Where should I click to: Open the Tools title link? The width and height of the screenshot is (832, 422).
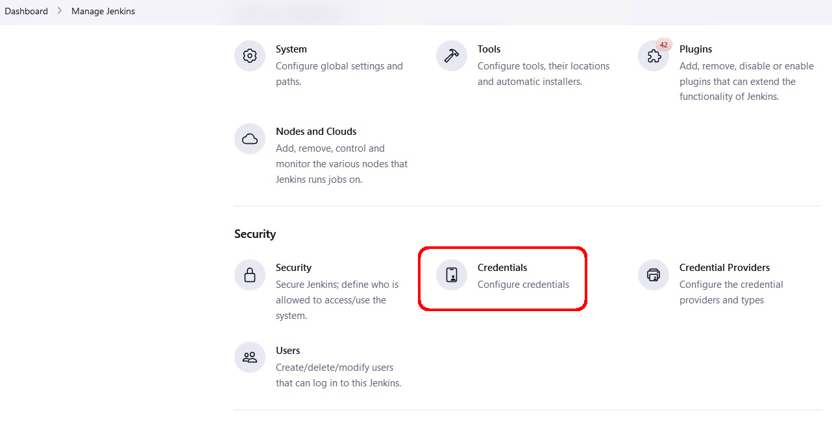click(489, 49)
